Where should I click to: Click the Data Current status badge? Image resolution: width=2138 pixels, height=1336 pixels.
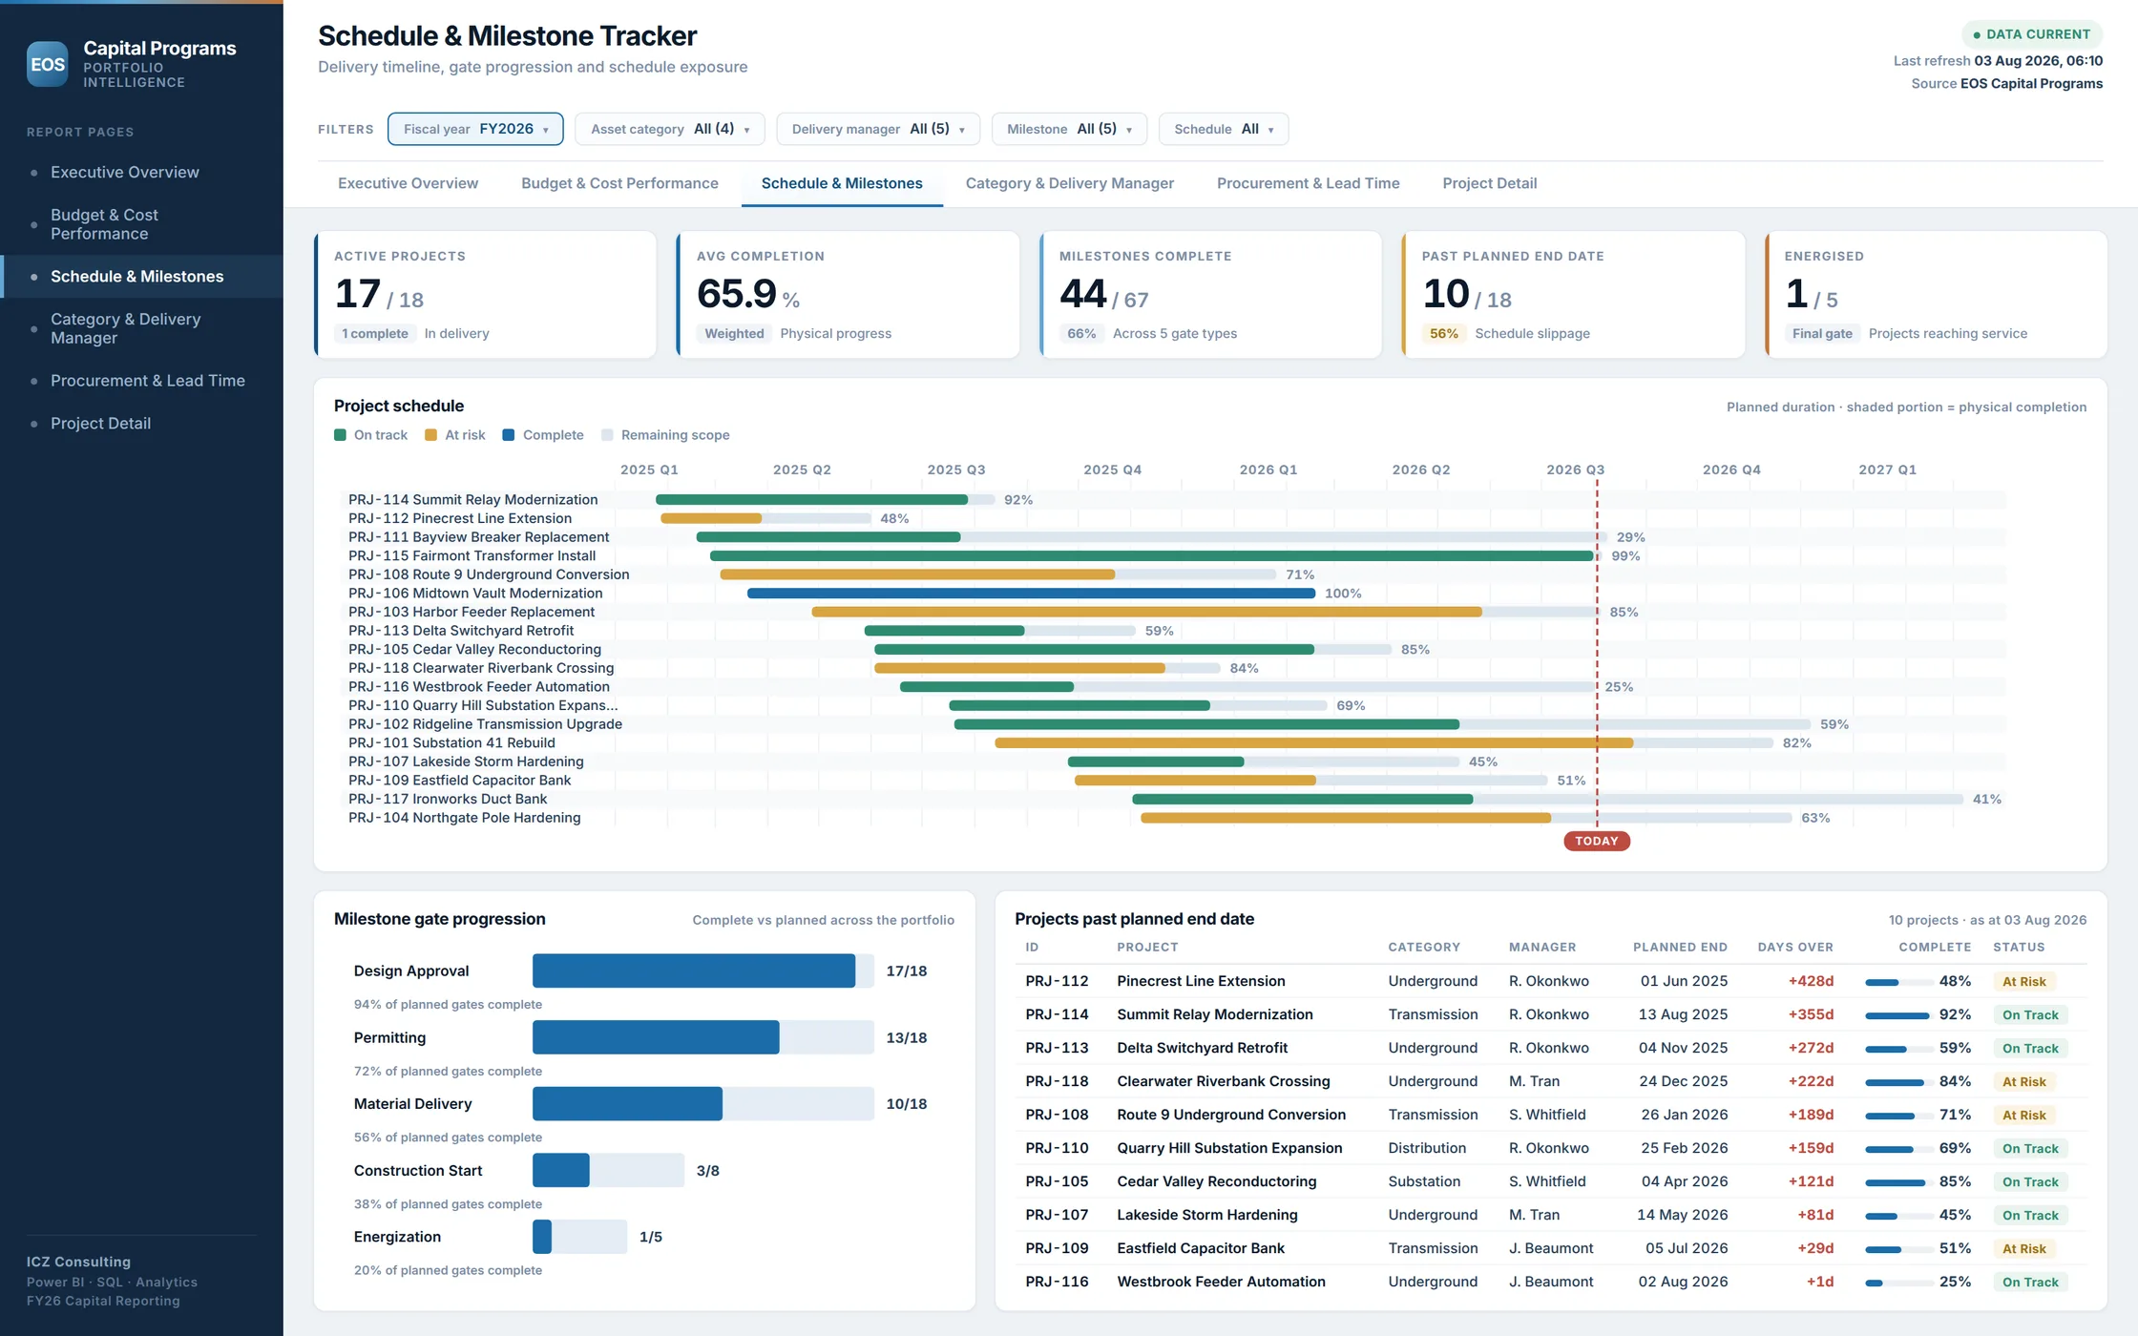[2032, 34]
